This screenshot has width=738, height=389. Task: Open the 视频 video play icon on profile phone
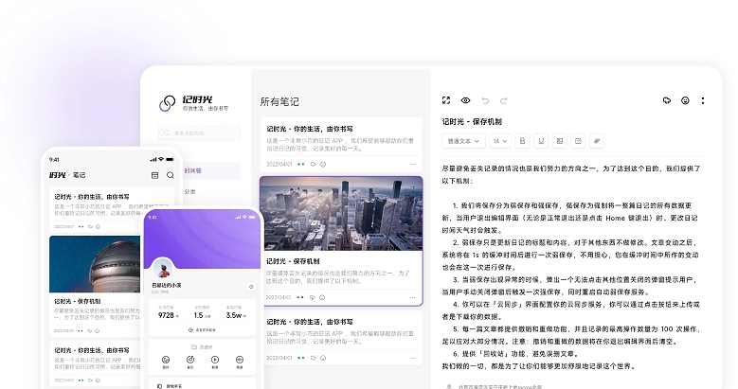[215, 362]
